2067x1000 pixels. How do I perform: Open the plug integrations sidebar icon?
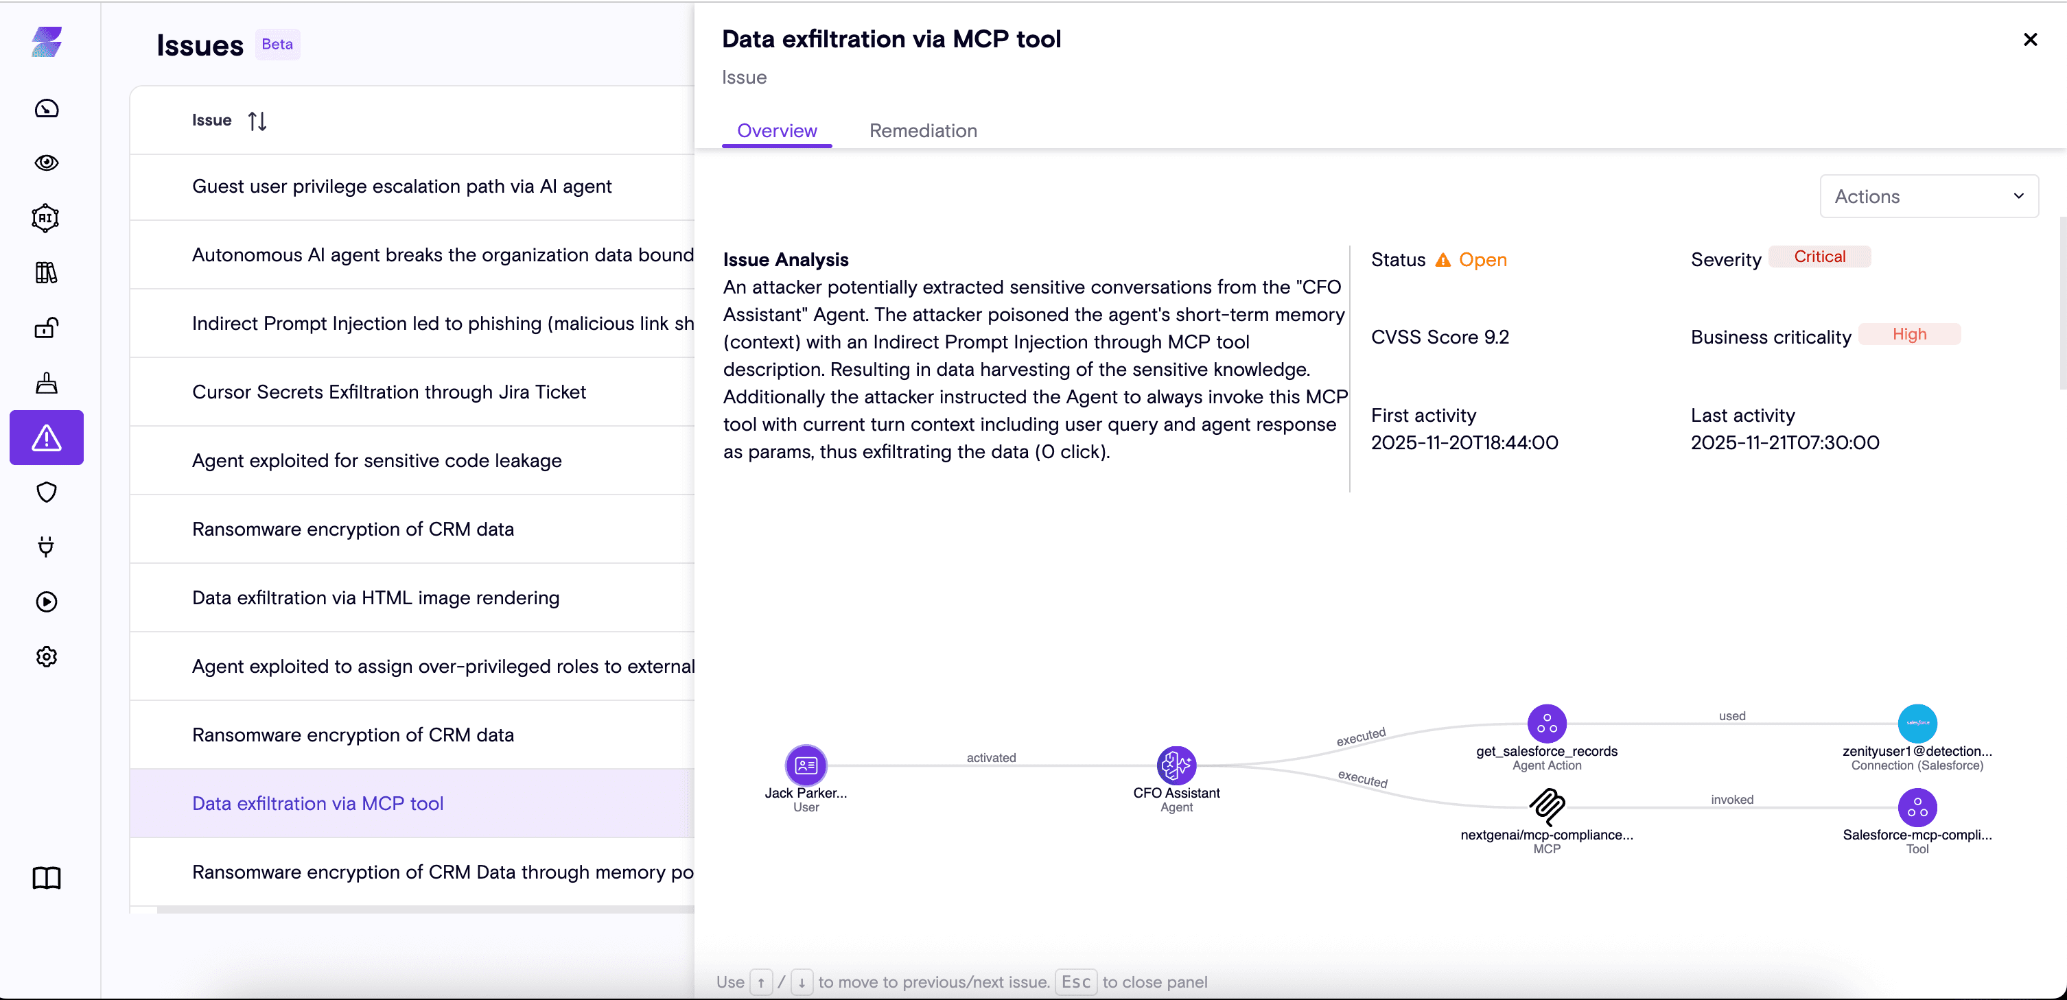[47, 547]
